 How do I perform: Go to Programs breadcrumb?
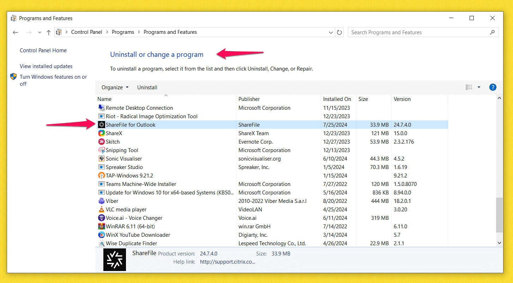tap(123, 32)
